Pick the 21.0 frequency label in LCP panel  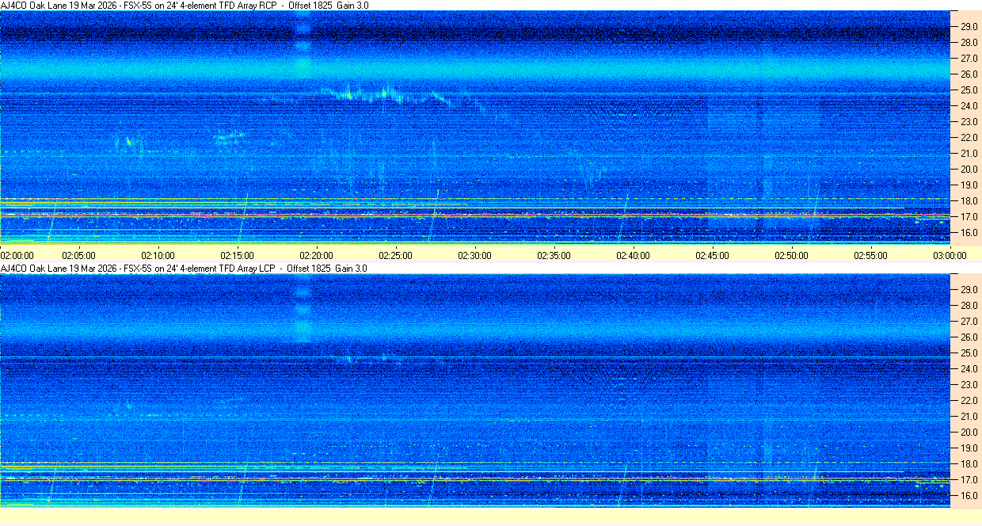pyautogui.click(x=969, y=417)
